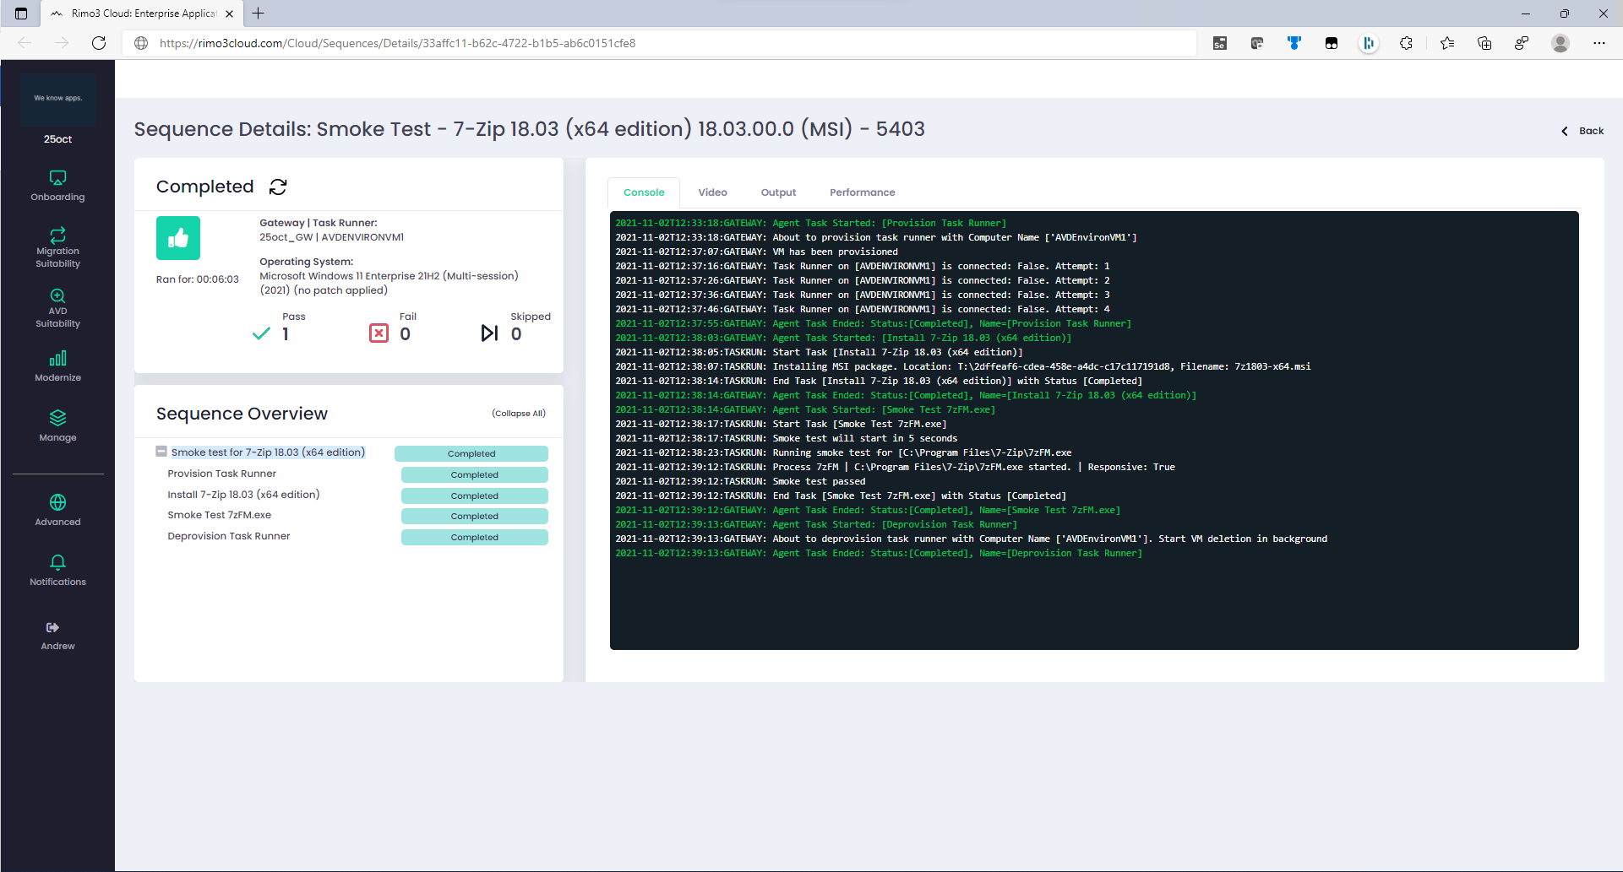Open the Modernize section
The image size is (1623, 872).
(x=57, y=366)
